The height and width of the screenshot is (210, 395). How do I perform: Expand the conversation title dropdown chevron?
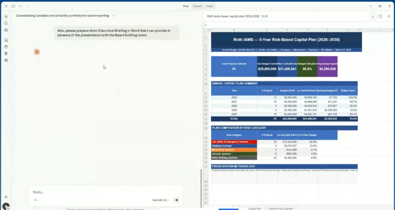114,16
